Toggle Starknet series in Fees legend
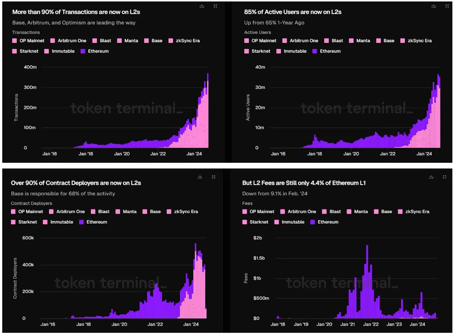This screenshot has height=335, width=455. 259,222
